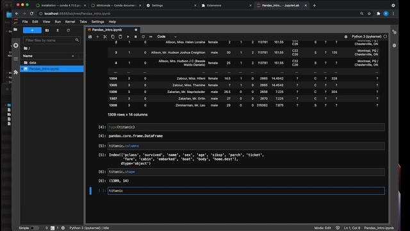Bookmark this page with star icon
The image size is (410, 231).
coord(369,13)
